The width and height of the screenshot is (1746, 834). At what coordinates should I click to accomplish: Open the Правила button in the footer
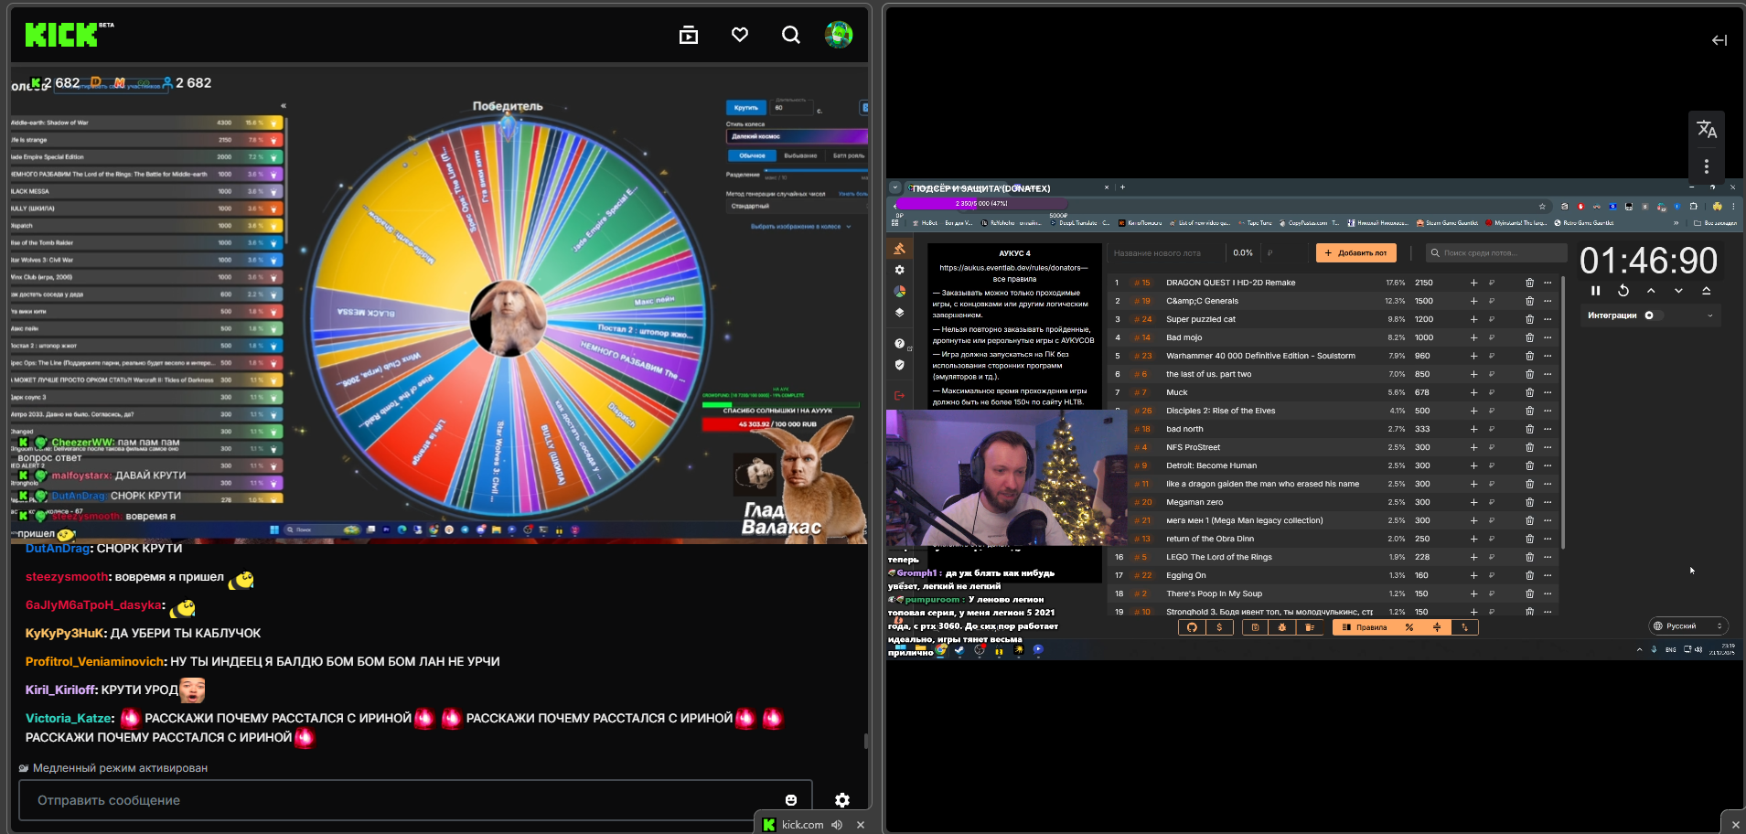click(x=1365, y=627)
